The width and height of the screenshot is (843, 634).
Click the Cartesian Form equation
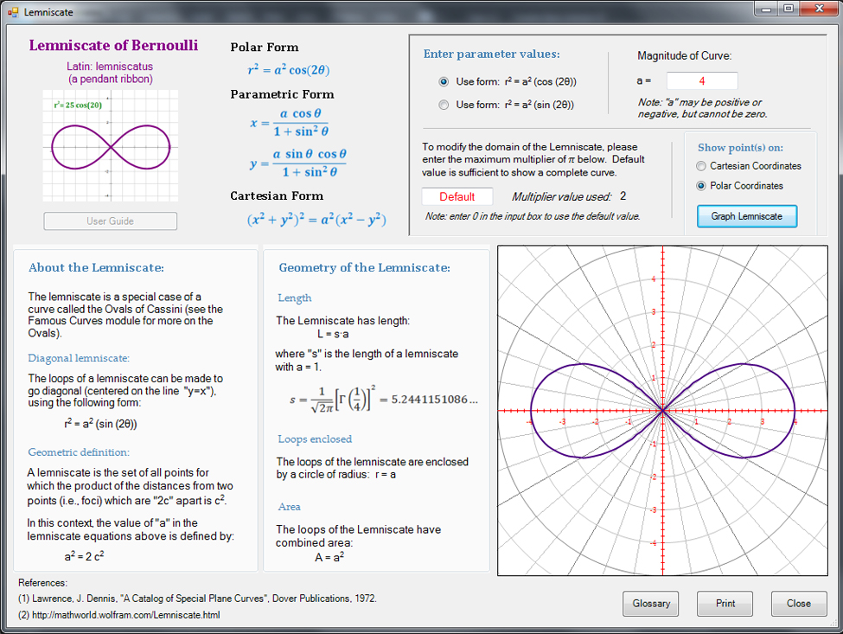point(316,220)
